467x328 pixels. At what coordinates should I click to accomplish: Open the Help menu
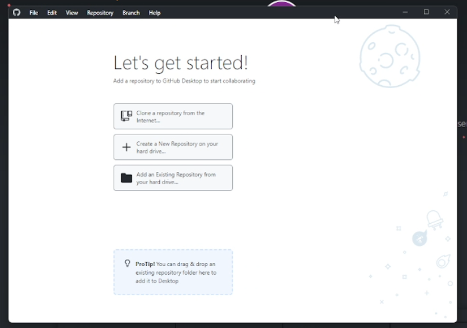click(155, 13)
